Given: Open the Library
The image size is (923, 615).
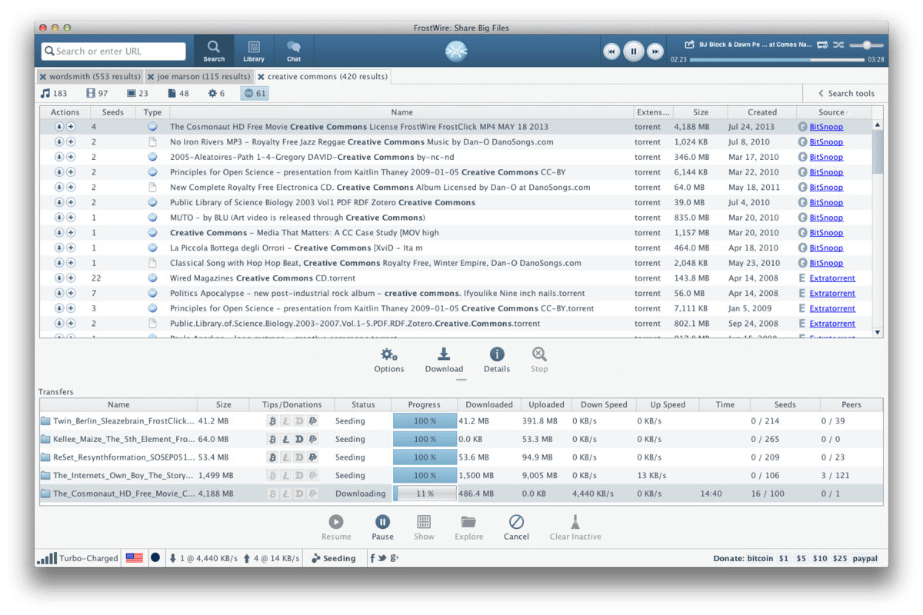Looking at the screenshot, I should click(254, 51).
